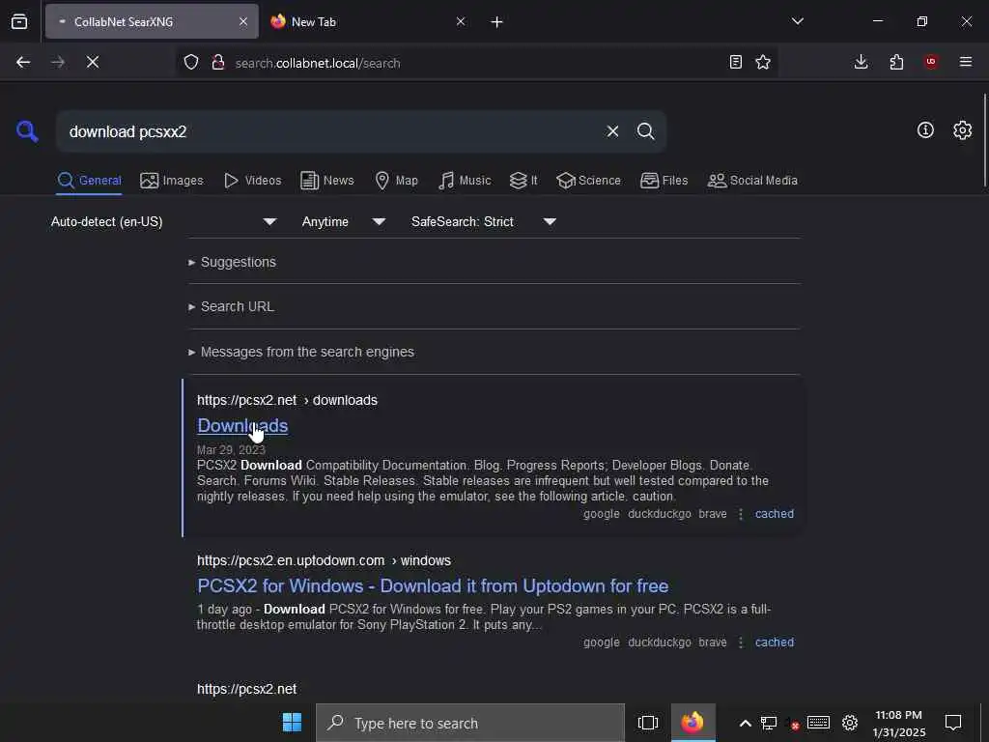
Task: Select the General search category
Action: coord(89,181)
